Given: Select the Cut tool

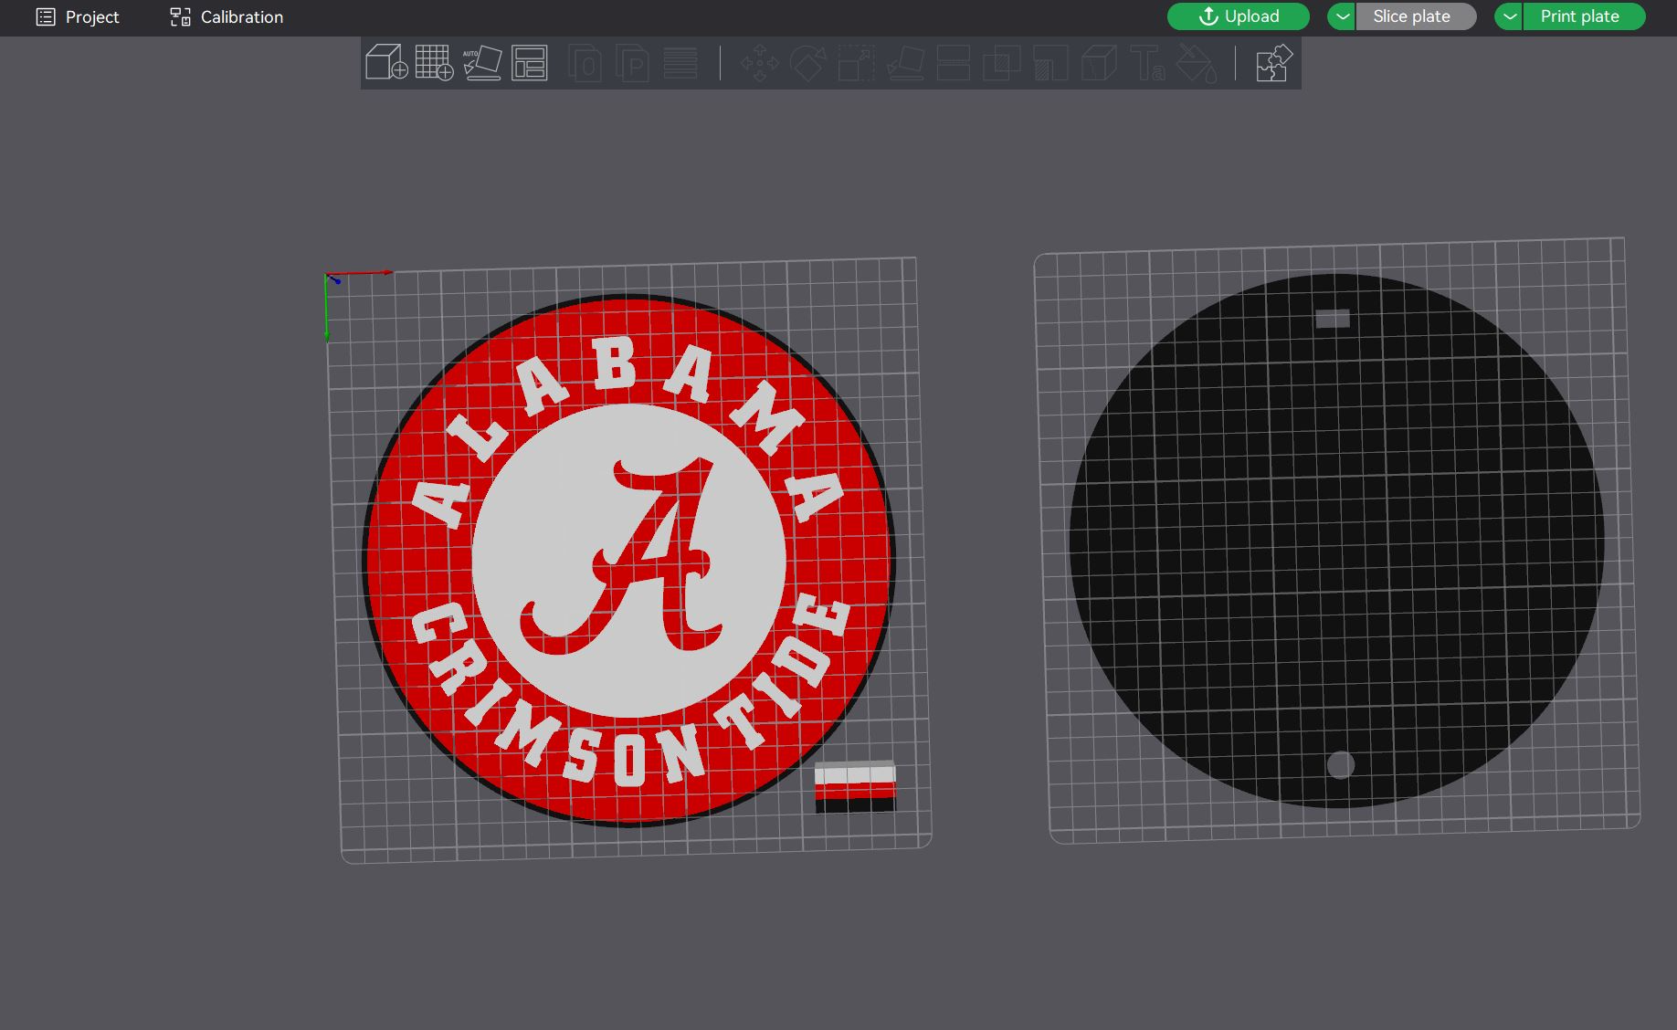Looking at the screenshot, I should [x=954, y=63].
